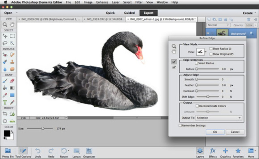This screenshot has width=259, height=159.
Task: Click the Refine Edge hand icon
Action: tap(174, 52)
